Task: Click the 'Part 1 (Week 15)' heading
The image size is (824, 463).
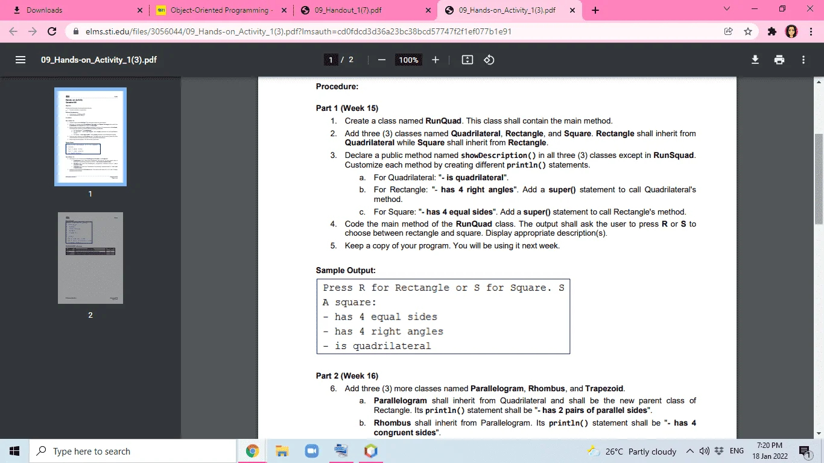Action: tap(347, 109)
